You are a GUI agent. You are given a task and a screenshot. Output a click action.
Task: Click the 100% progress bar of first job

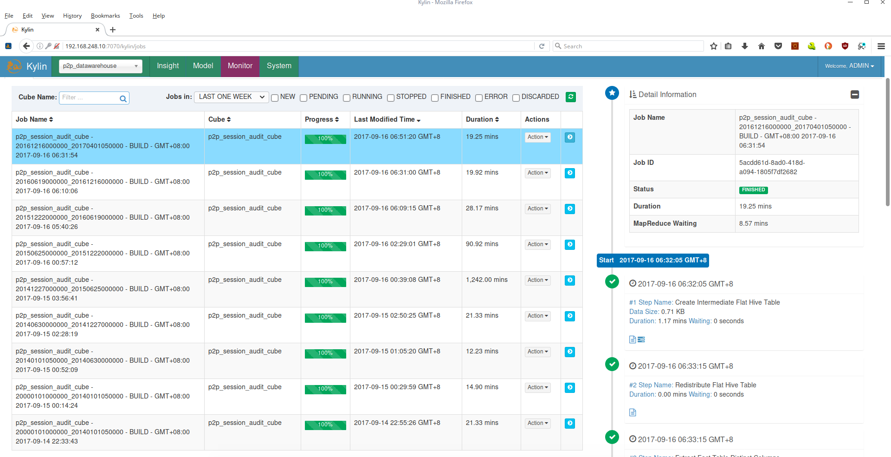[x=325, y=139]
